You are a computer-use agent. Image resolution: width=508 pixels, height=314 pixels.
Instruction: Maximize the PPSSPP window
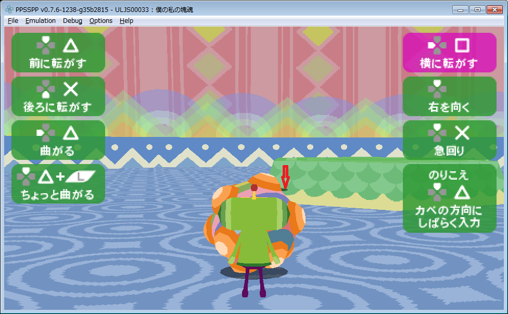coord(477,9)
